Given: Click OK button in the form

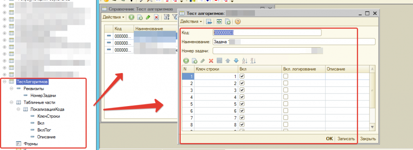Looking at the screenshot, I should click(330, 139).
